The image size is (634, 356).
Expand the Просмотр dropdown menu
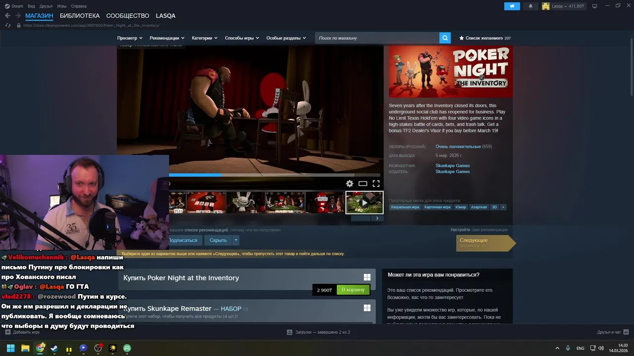[130, 38]
